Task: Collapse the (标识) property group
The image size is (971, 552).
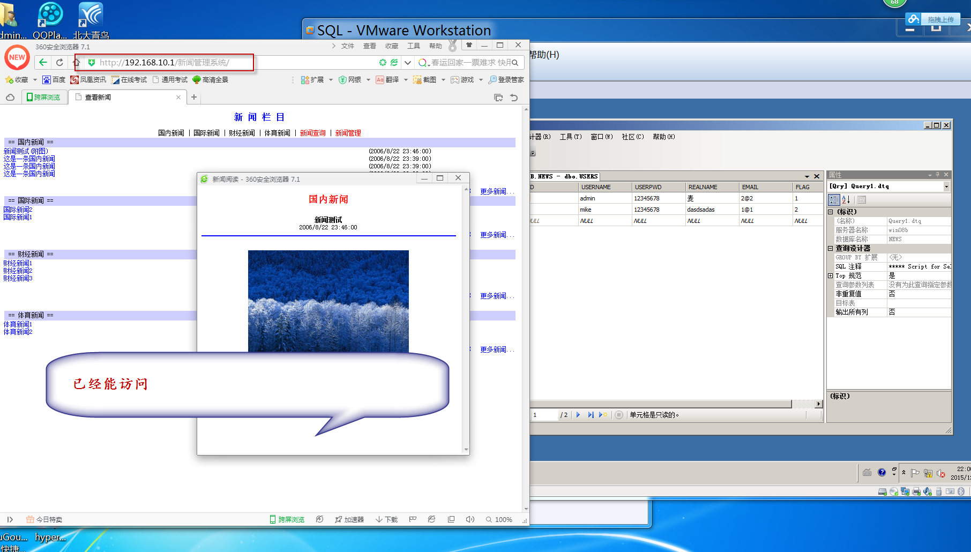Action: 831,212
